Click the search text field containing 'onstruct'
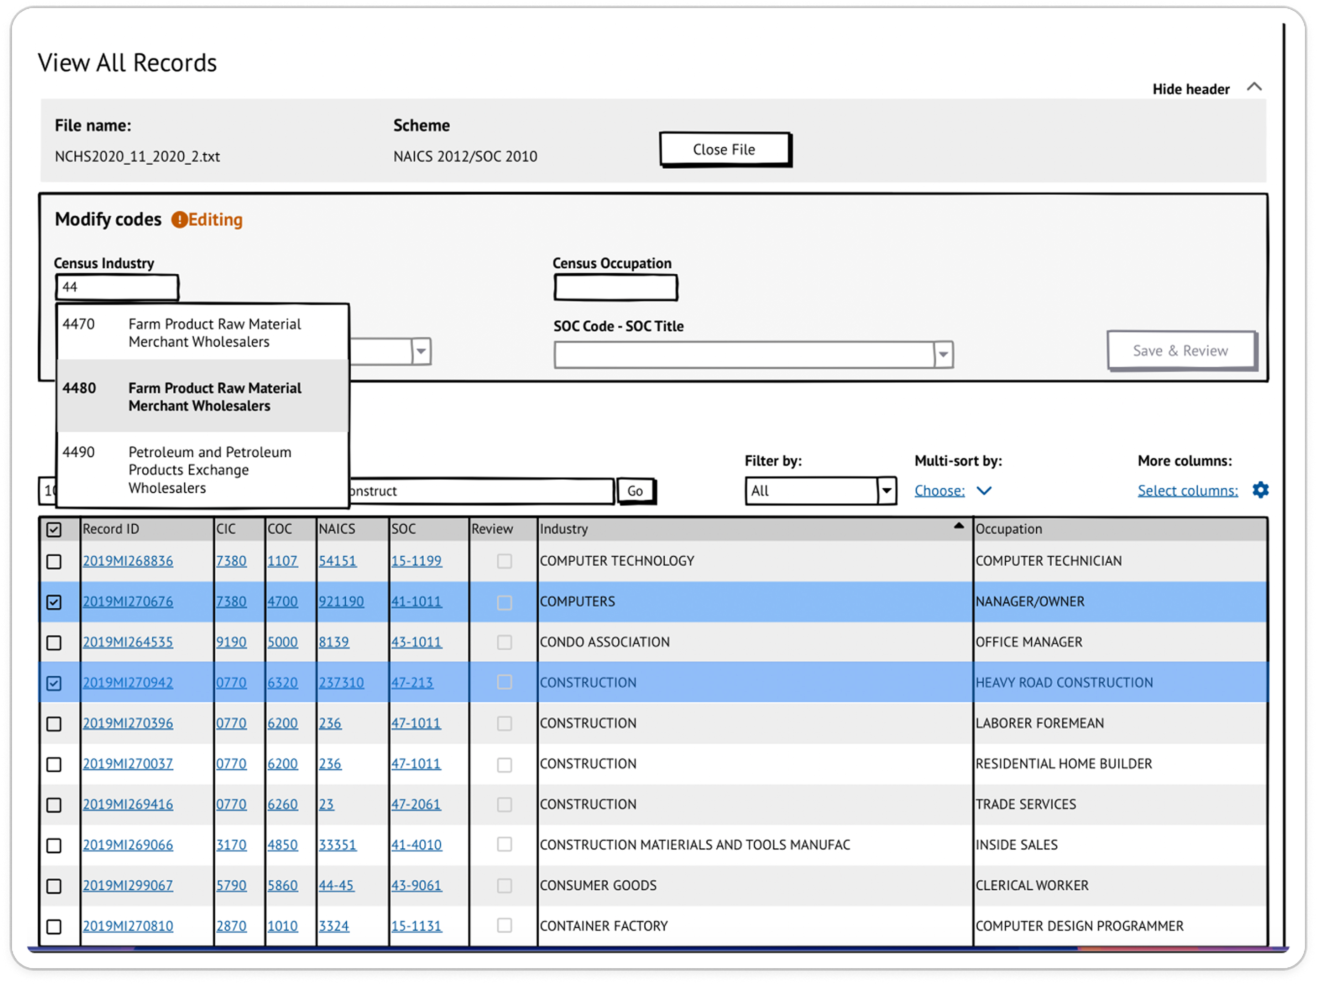1317x984 pixels. click(481, 491)
